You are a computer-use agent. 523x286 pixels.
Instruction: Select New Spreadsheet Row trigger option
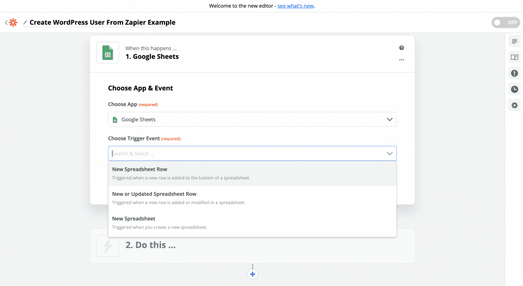click(x=252, y=173)
